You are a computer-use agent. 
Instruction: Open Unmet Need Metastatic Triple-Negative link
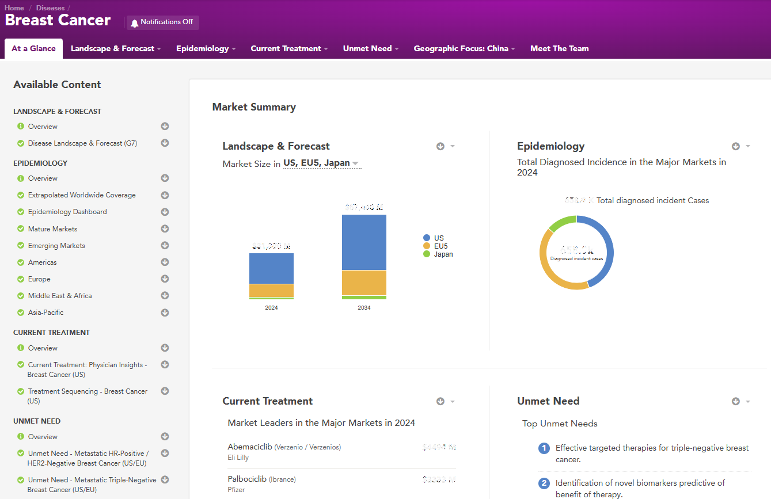pos(92,485)
